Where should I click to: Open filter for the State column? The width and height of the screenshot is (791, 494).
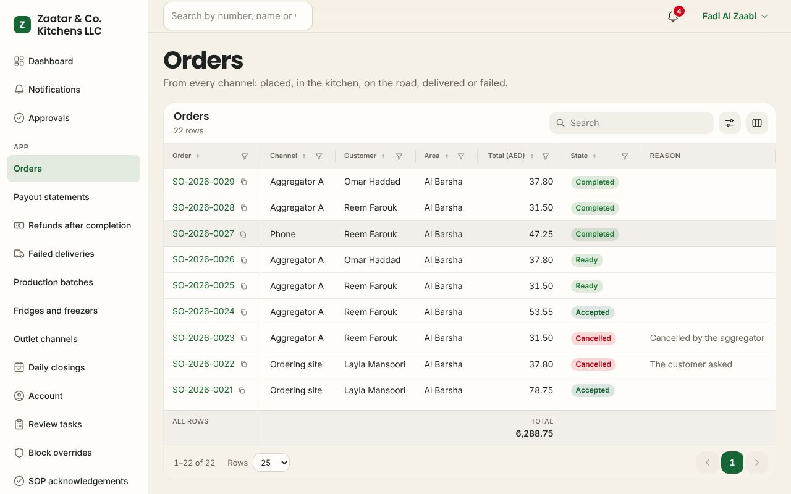click(625, 156)
